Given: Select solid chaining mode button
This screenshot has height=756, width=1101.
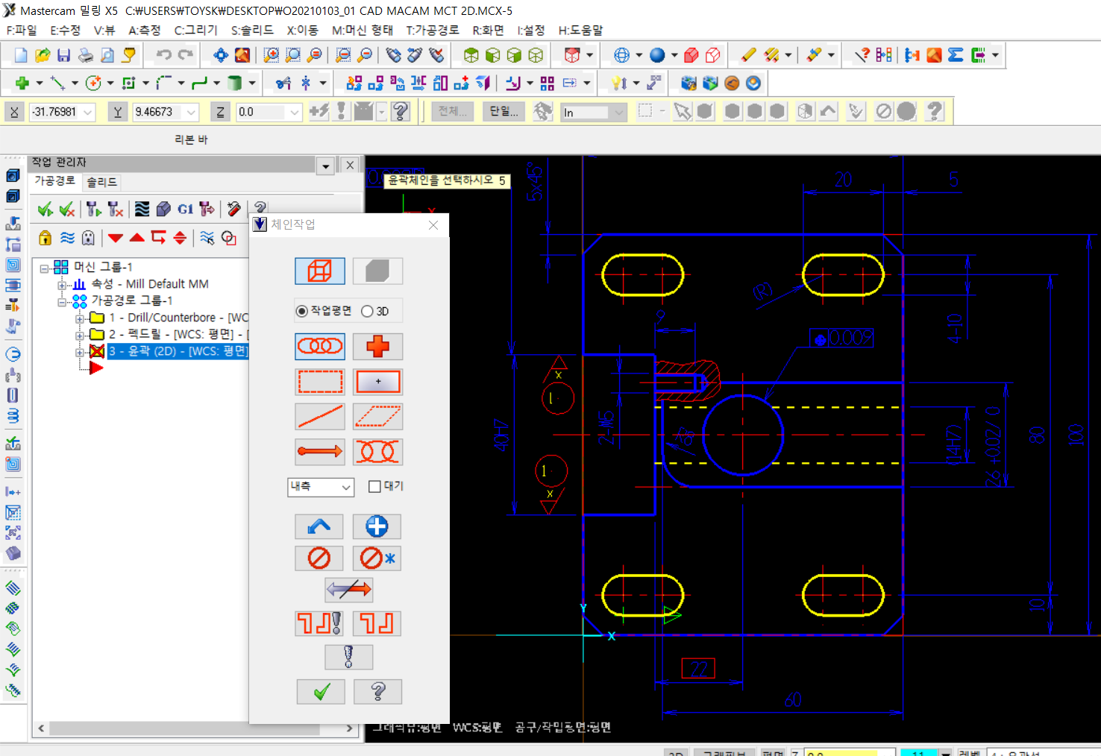Looking at the screenshot, I should point(377,271).
